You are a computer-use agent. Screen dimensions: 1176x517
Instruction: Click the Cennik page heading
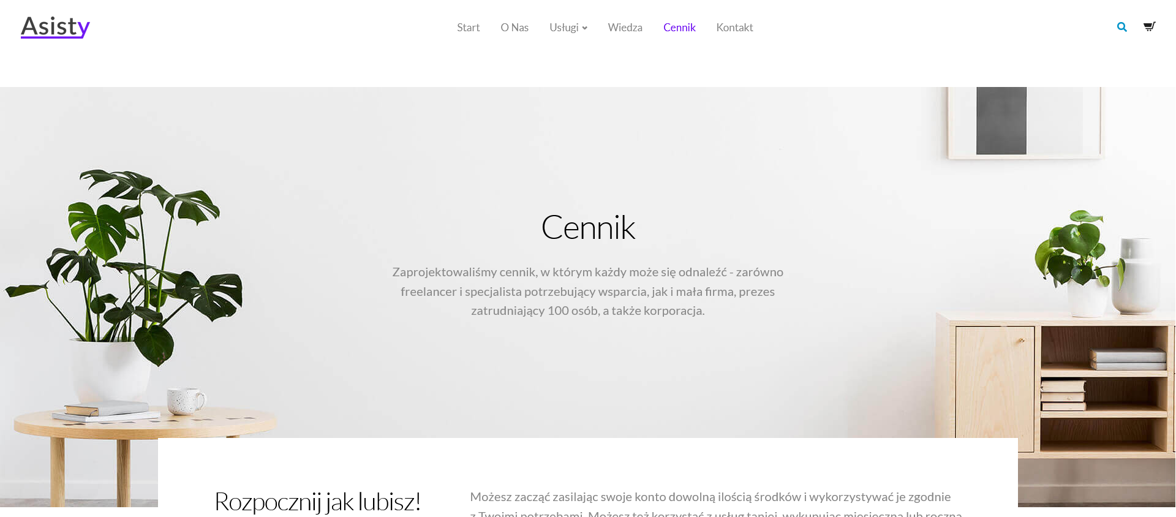tap(588, 227)
